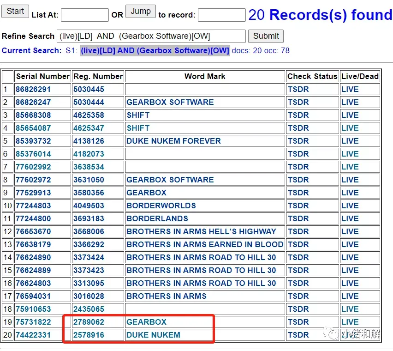Check TSDR status for BORDERLANDS

[298, 218]
